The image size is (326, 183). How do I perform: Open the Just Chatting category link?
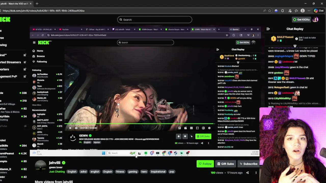pyautogui.click(x=57, y=172)
